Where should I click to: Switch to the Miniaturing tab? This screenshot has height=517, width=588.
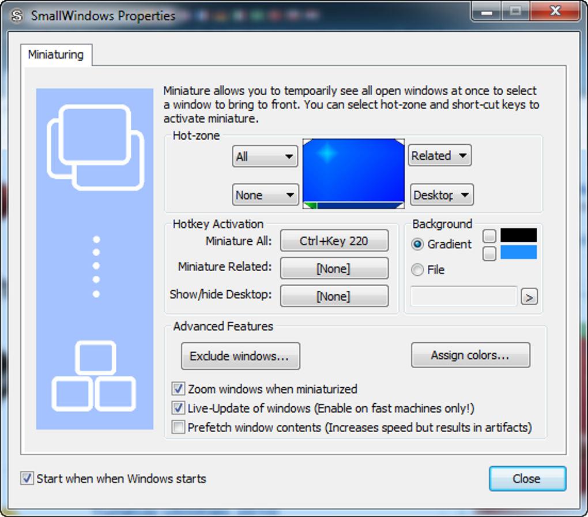[x=57, y=55]
